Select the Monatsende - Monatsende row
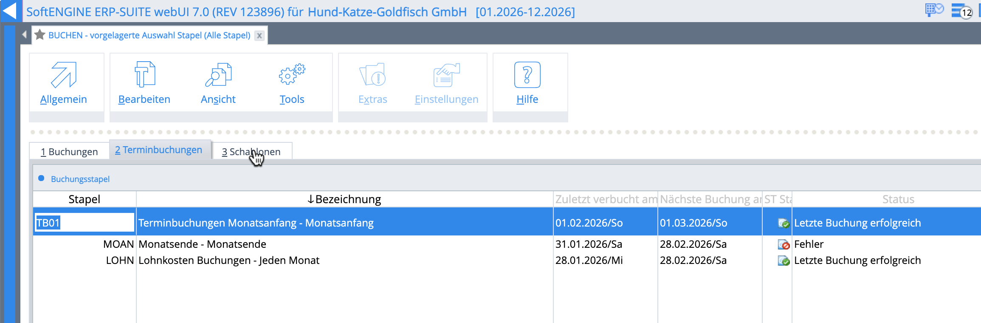 [x=202, y=244]
